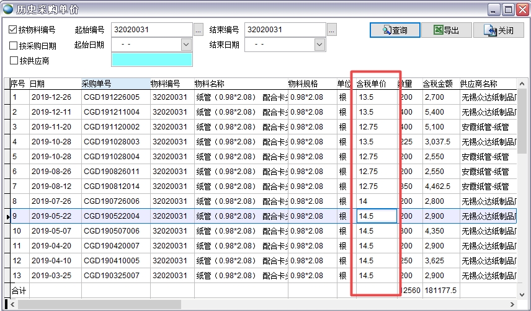Enable the 按采购日期 checkbox
531x311 pixels.
pyautogui.click(x=14, y=45)
